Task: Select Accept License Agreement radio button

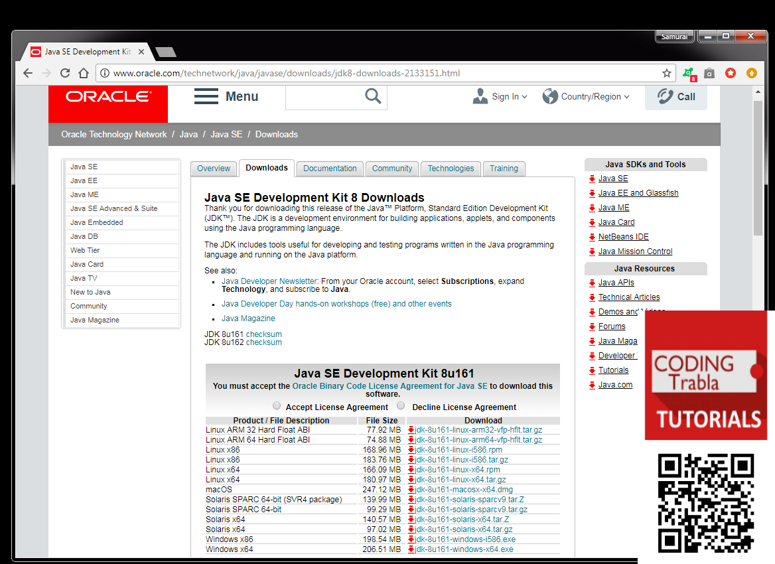Action: click(x=277, y=406)
